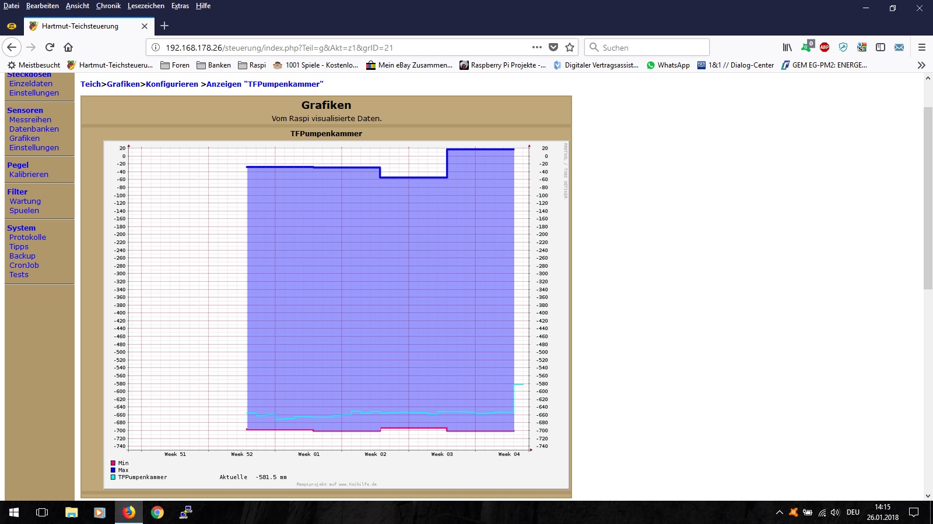933x524 pixels.
Task: Click the cyan TFPumpenkammer legend swatch
Action: (x=113, y=477)
